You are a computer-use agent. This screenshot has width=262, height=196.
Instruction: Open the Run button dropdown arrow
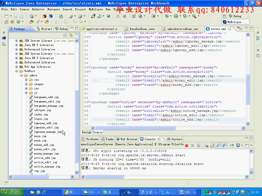pyautogui.click(x=180, y=16)
